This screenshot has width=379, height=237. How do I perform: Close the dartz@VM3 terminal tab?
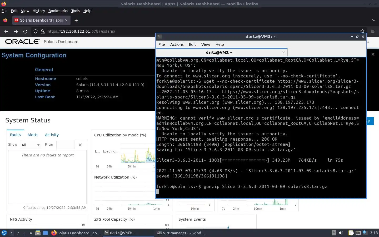click(x=283, y=52)
